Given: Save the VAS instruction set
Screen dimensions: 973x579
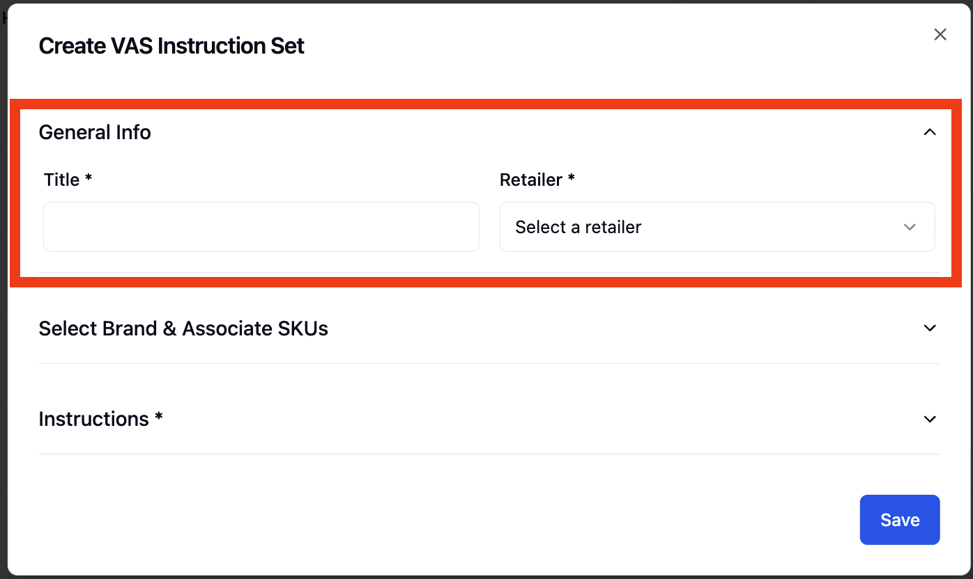Looking at the screenshot, I should click(900, 520).
